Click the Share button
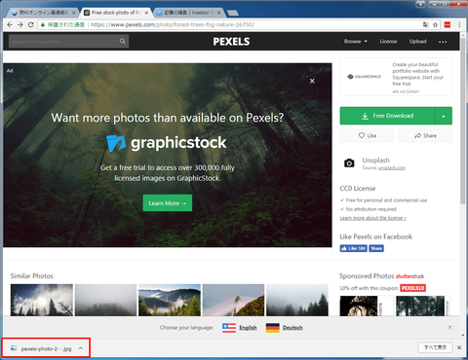468x360 pixels. point(425,135)
